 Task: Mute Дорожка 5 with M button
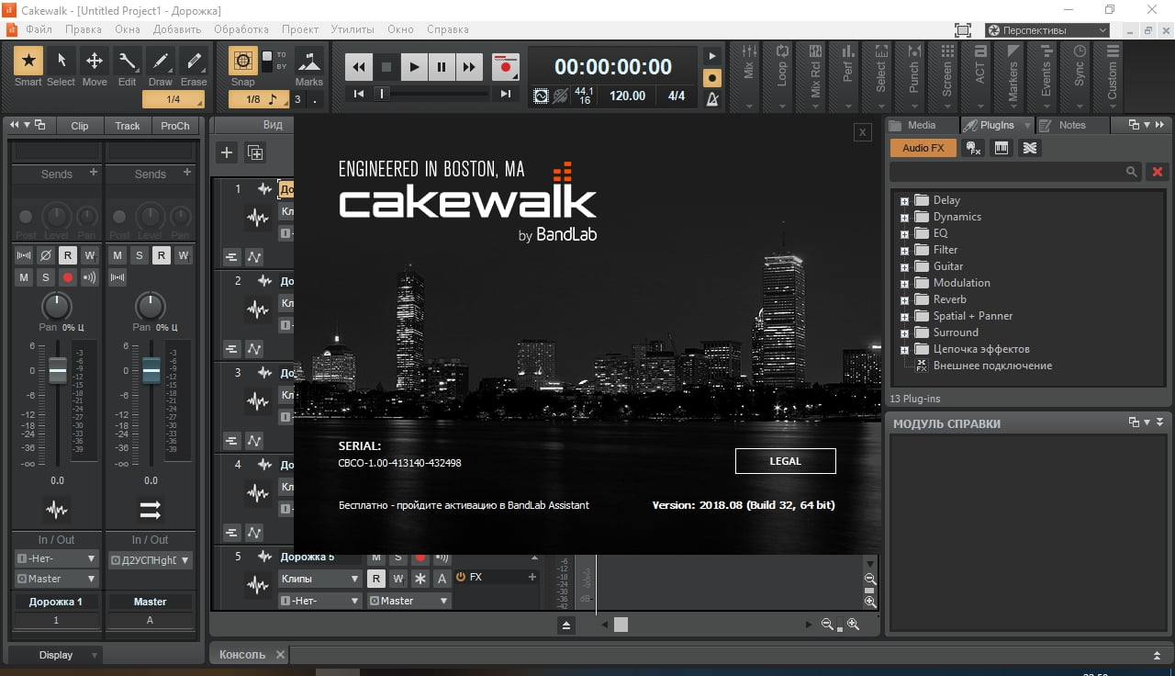[x=376, y=558]
